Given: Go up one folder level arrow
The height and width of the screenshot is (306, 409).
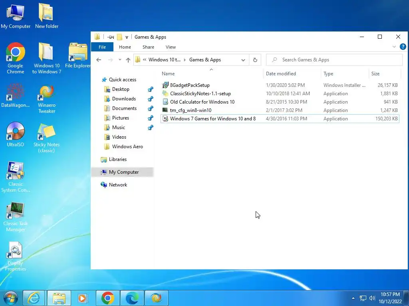Looking at the screenshot, I should point(128,60).
